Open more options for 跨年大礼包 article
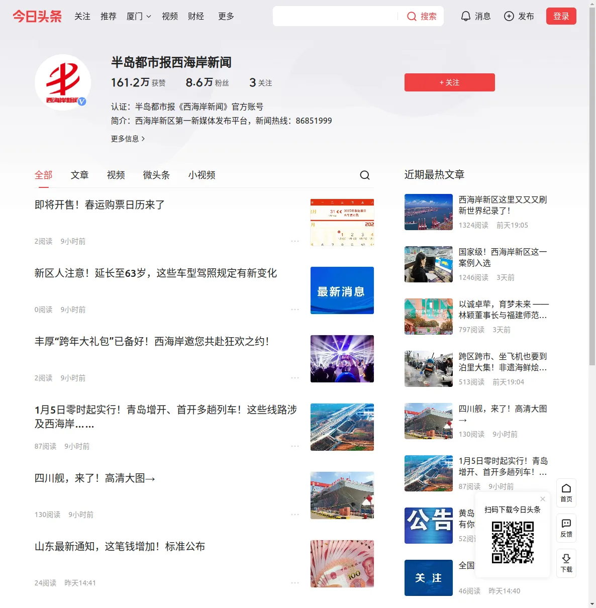 [x=295, y=378]
